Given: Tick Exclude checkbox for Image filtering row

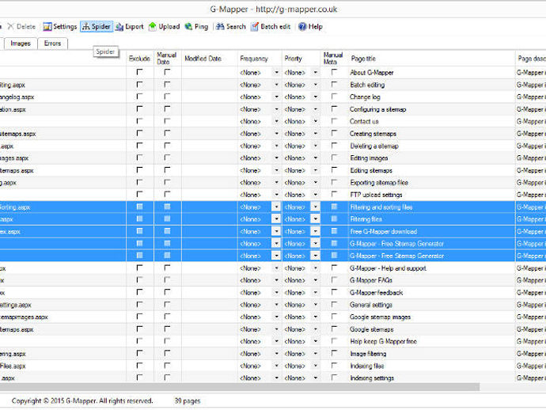Looking at the screenshot, I should click(x=139, y=353).
